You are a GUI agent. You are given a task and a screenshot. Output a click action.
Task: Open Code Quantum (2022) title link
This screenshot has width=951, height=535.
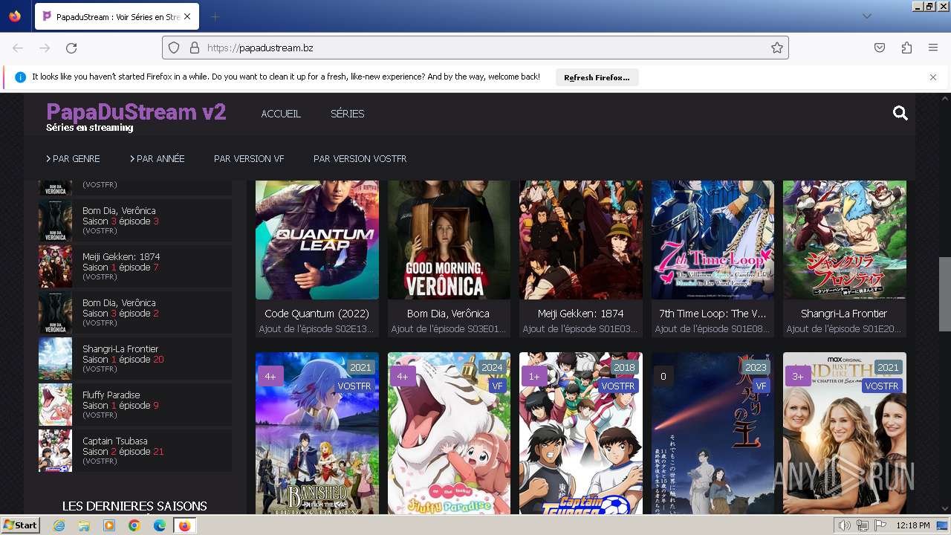pos(317,314)
